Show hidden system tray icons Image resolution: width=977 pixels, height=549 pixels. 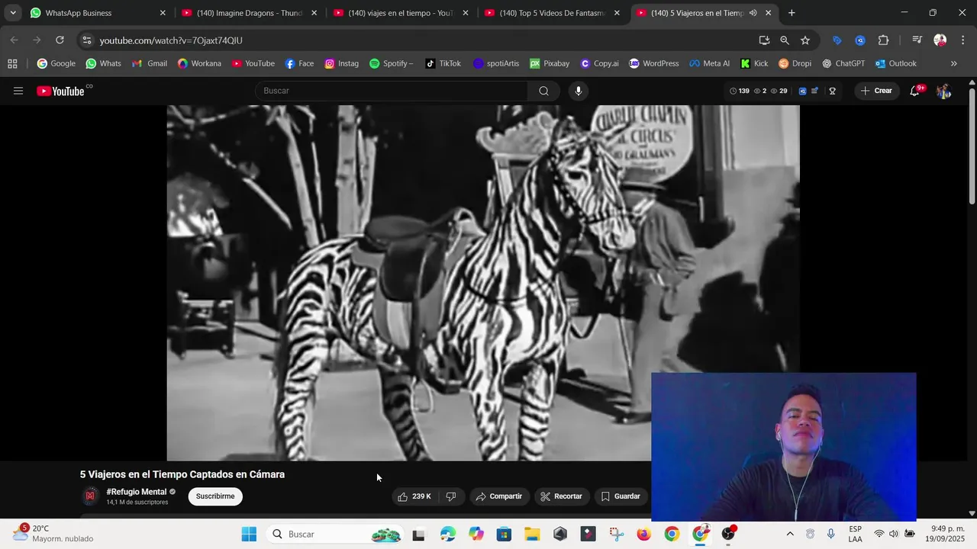click(790, 534)
